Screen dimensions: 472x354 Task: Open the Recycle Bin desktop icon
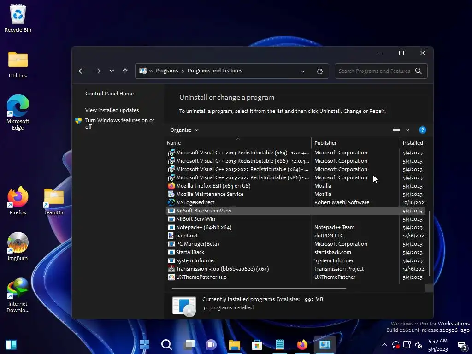[18, 18]
